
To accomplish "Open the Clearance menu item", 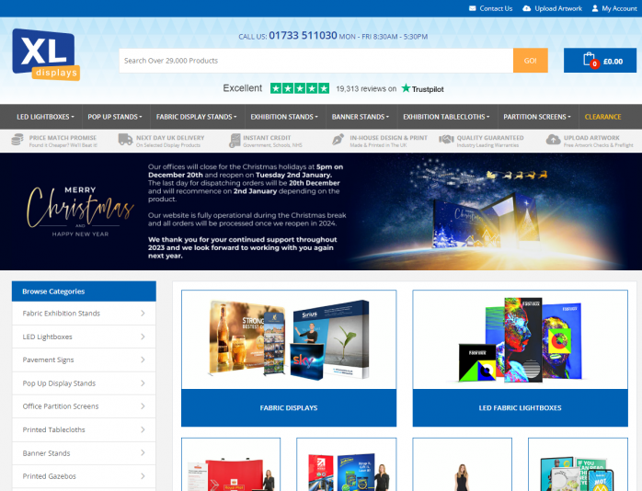I will [602, 117].
